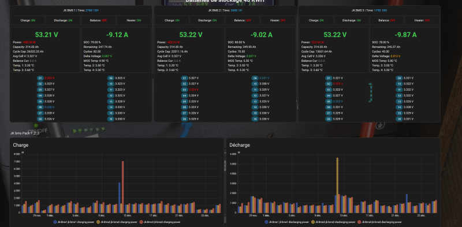Click the yellow Jk-Bms2 discharging power legend swatch

coord(312,222)
